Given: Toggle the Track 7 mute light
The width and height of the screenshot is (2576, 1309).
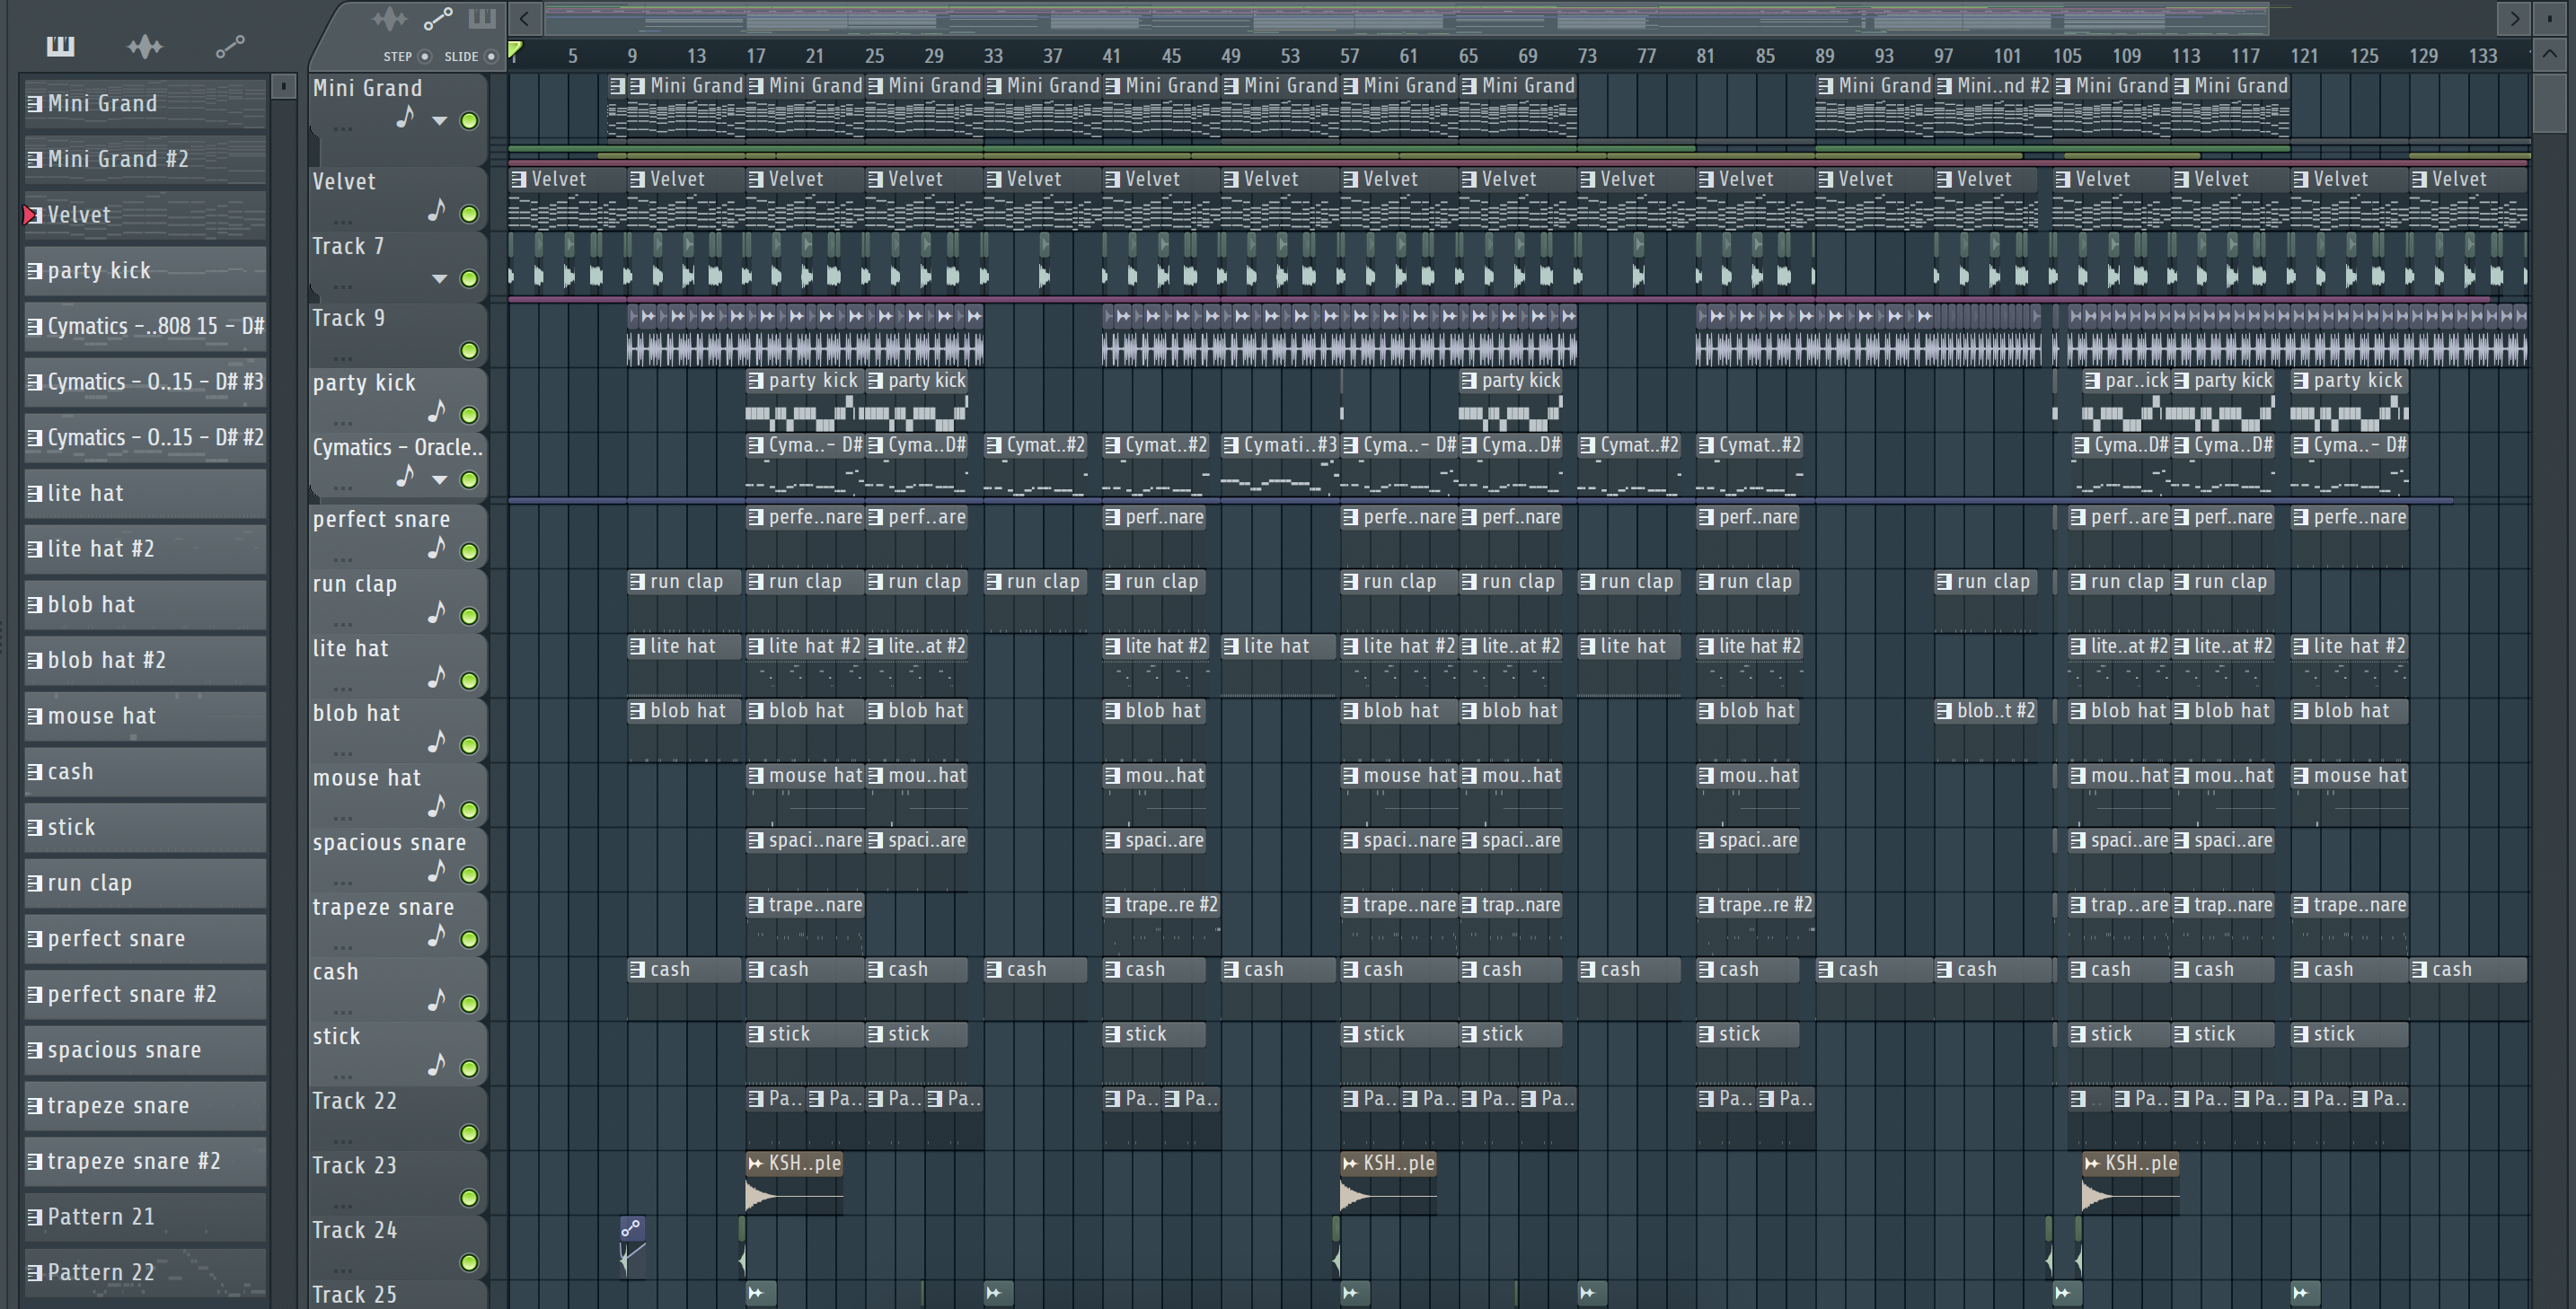Looking at the screenshot, I should (x=468, y=279).
